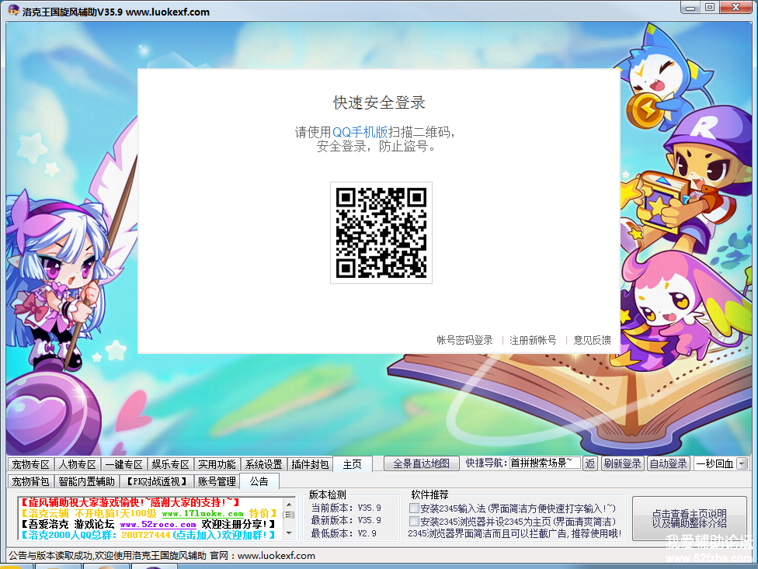
Task: Select the 实用功能 tab
Action: click(217, 464)
